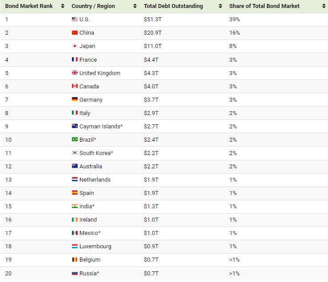Click the 39% share cell
Screen dimensions: 328x282
(x=234, y=20)
